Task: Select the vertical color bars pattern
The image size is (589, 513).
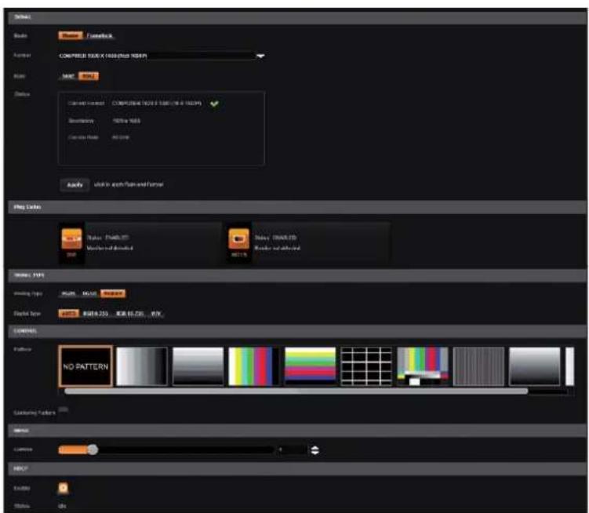Action: click(254, 366)
